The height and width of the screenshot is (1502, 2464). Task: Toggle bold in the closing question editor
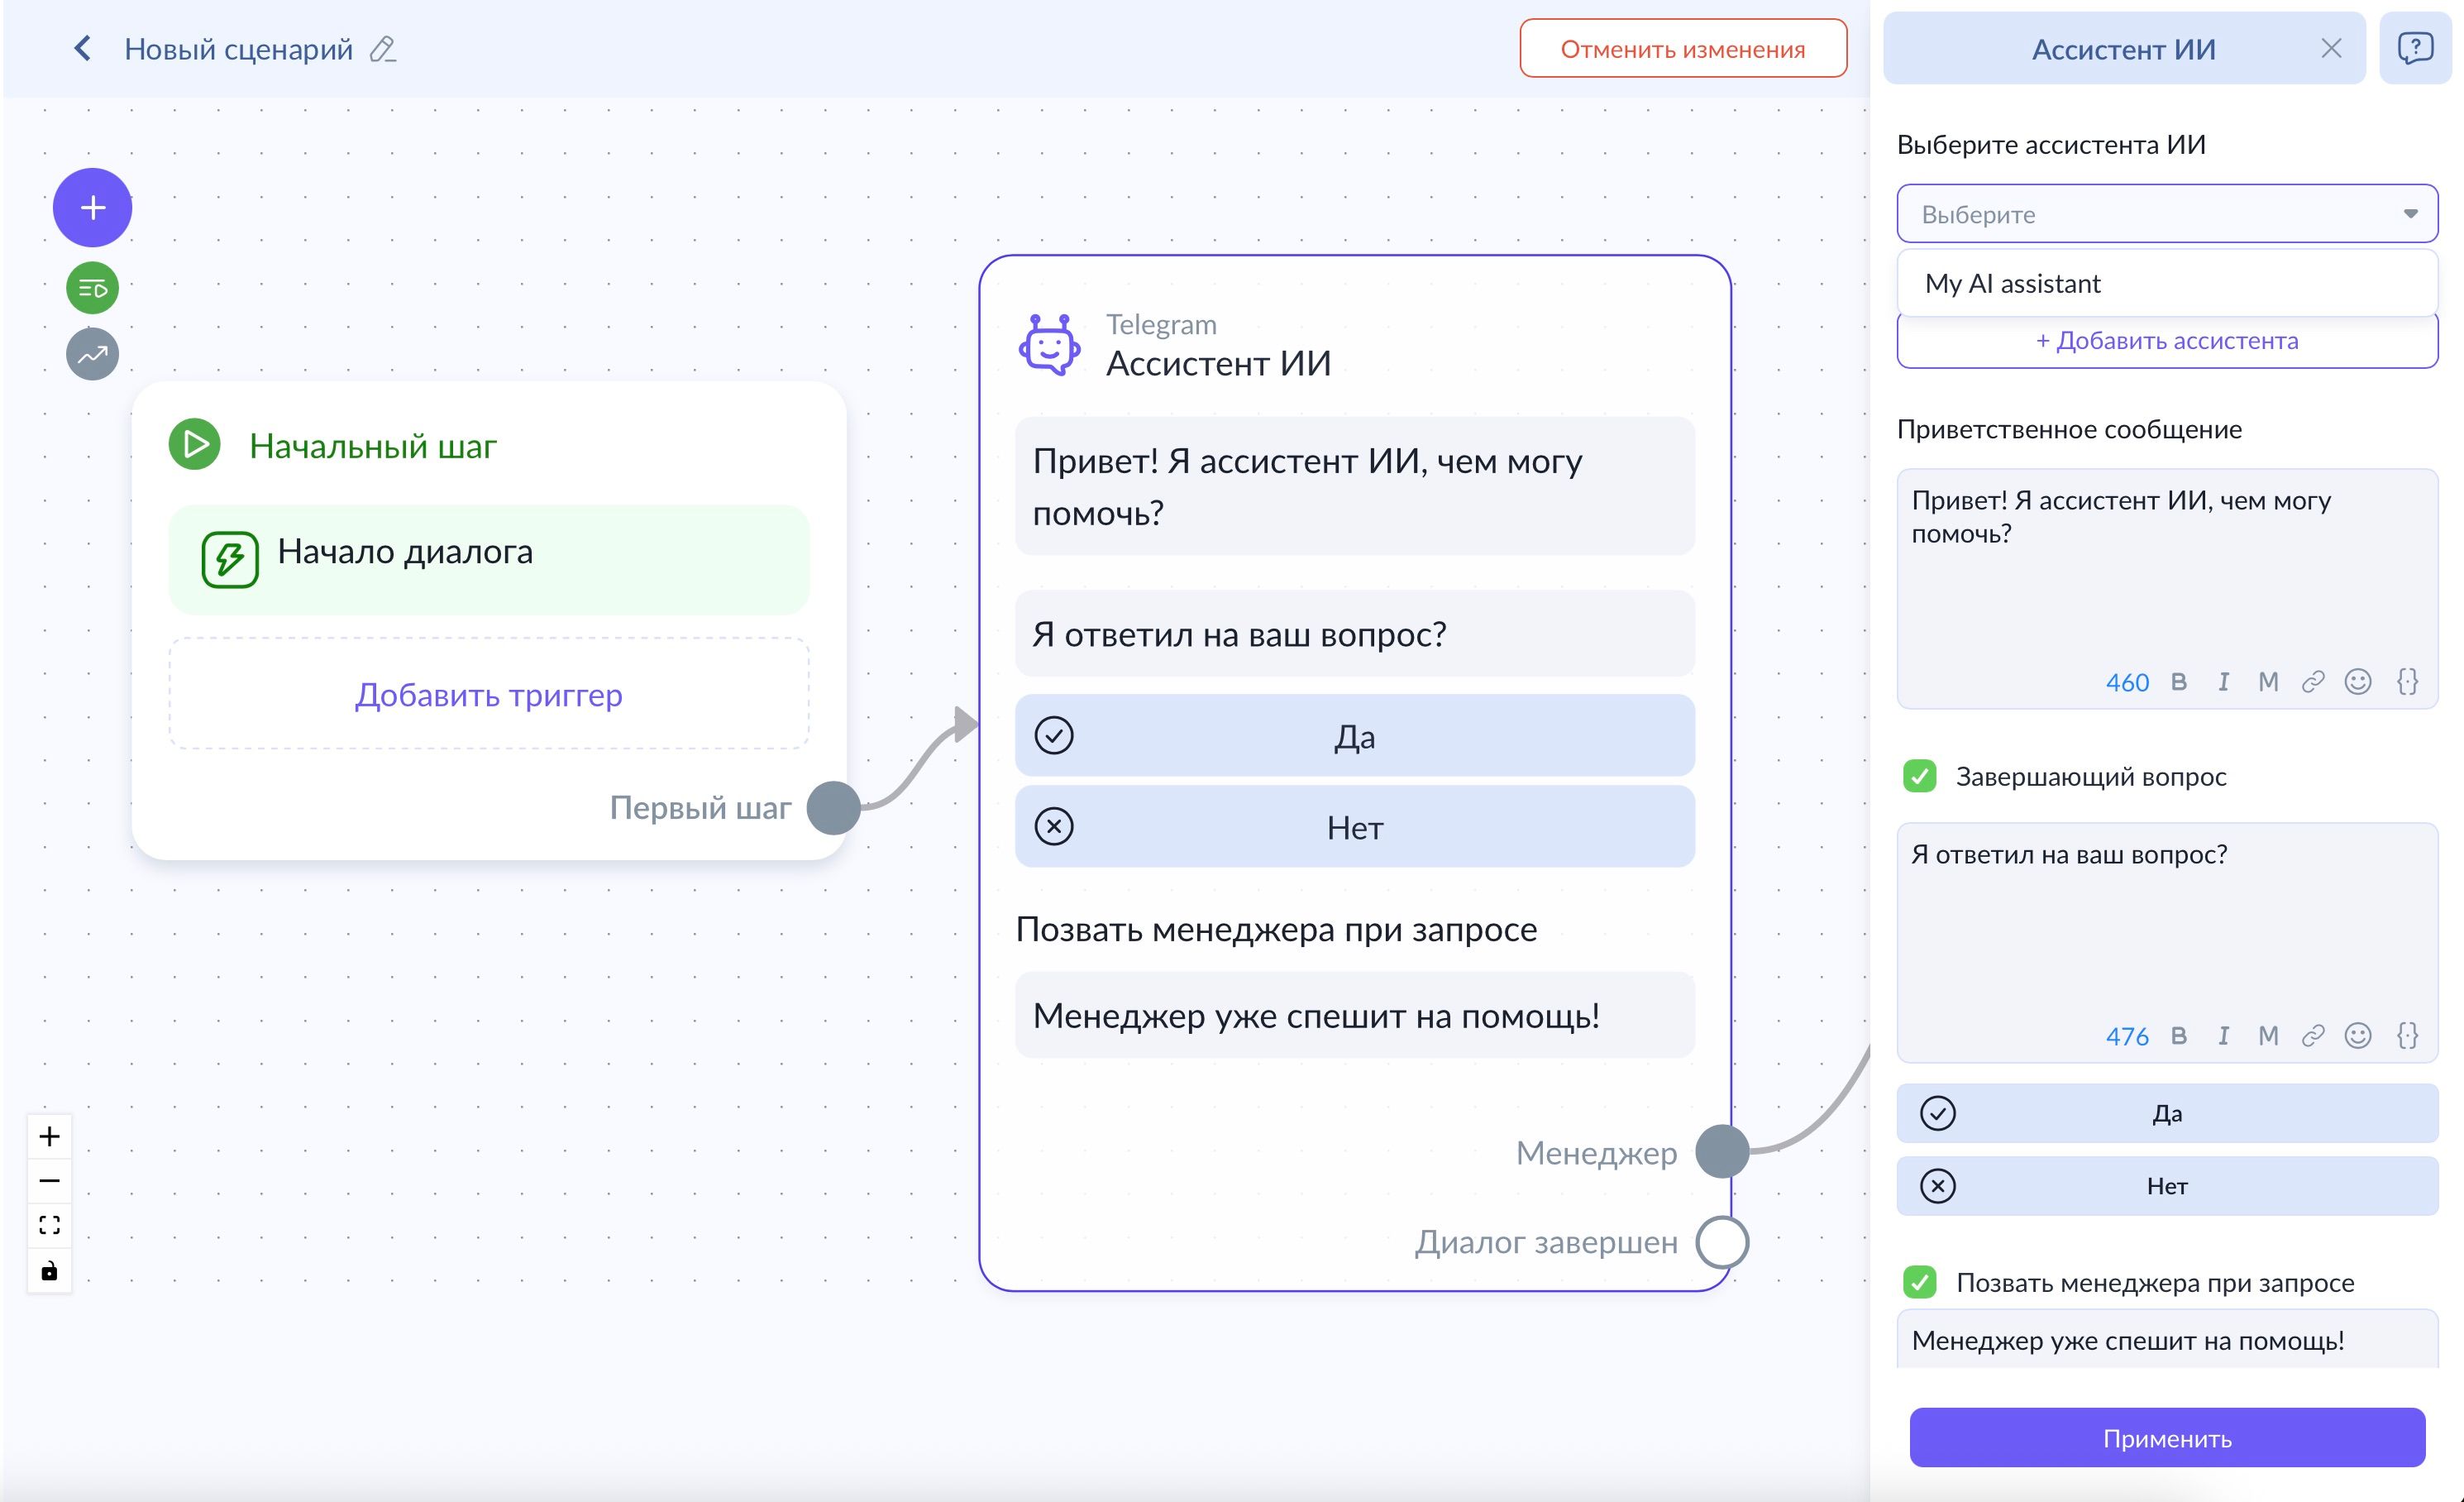tap(2179, 1036)
